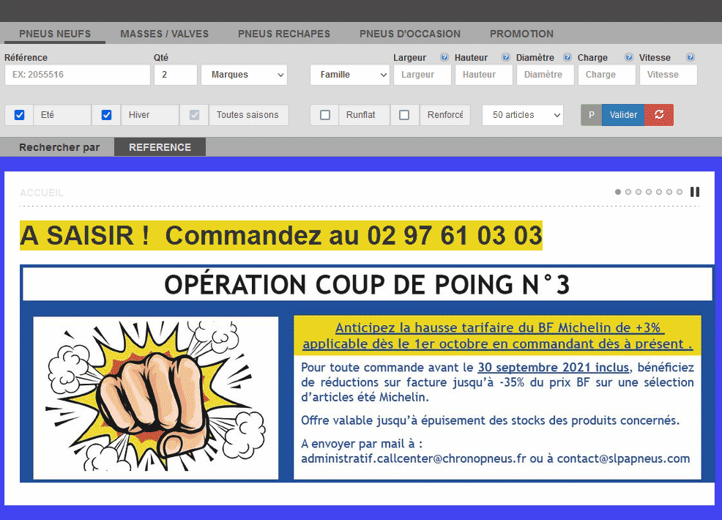Click the red refresh reset icon
Screen dimensions: 722x520
coord(659,115)
